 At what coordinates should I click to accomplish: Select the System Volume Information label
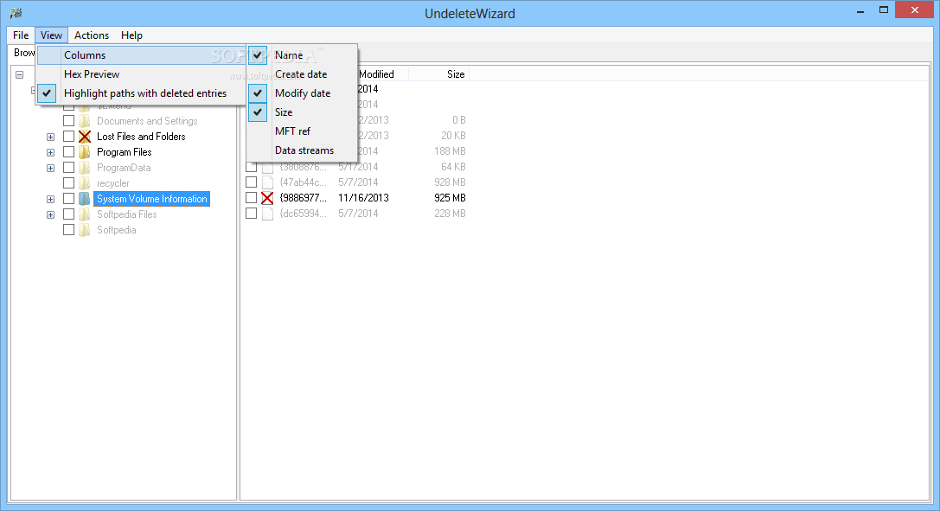click(151, 199)
